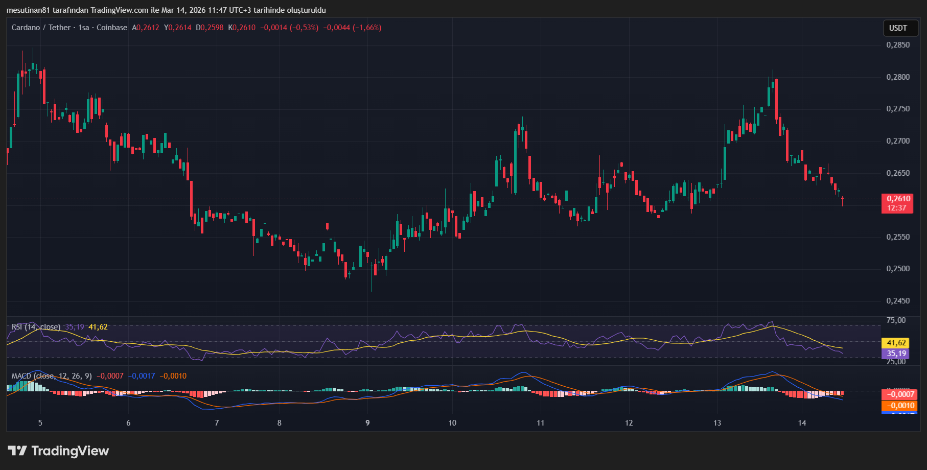
Task: Click the purple 35,19 RSI value tag
Action: click(896, 354)
